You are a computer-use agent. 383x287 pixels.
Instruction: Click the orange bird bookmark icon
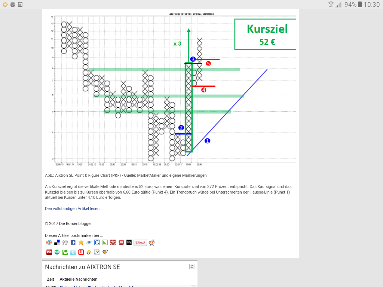[x=105, y=252]
